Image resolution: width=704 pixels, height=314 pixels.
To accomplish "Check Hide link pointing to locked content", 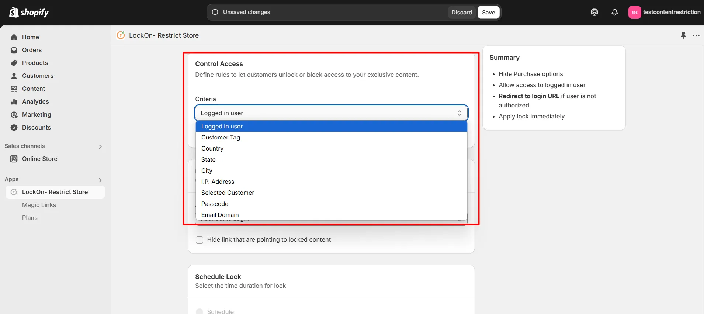I will [x=200, y=240].
